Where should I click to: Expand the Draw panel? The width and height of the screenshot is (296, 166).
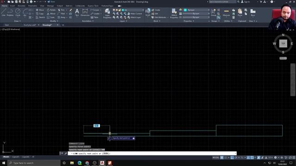[x=18, y=21]
